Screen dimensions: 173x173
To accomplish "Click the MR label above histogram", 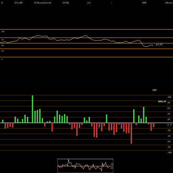I will 154,90.
